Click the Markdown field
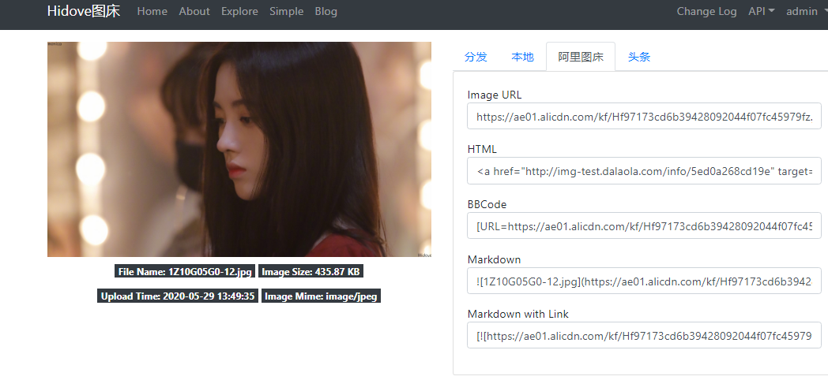 (644, 281)
